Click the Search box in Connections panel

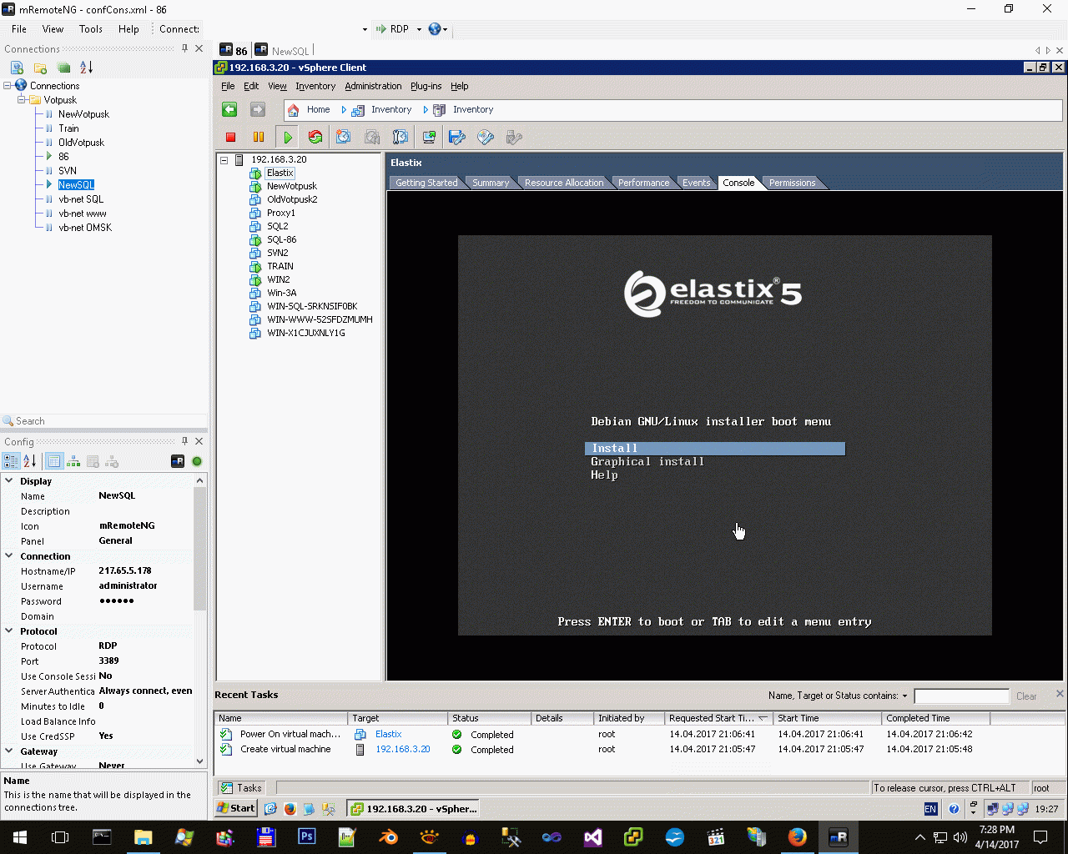click(104, 421)
